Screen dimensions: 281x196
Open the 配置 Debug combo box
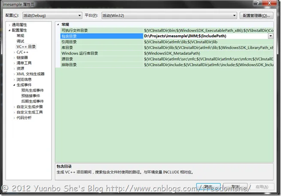click(x=52, y=15)
